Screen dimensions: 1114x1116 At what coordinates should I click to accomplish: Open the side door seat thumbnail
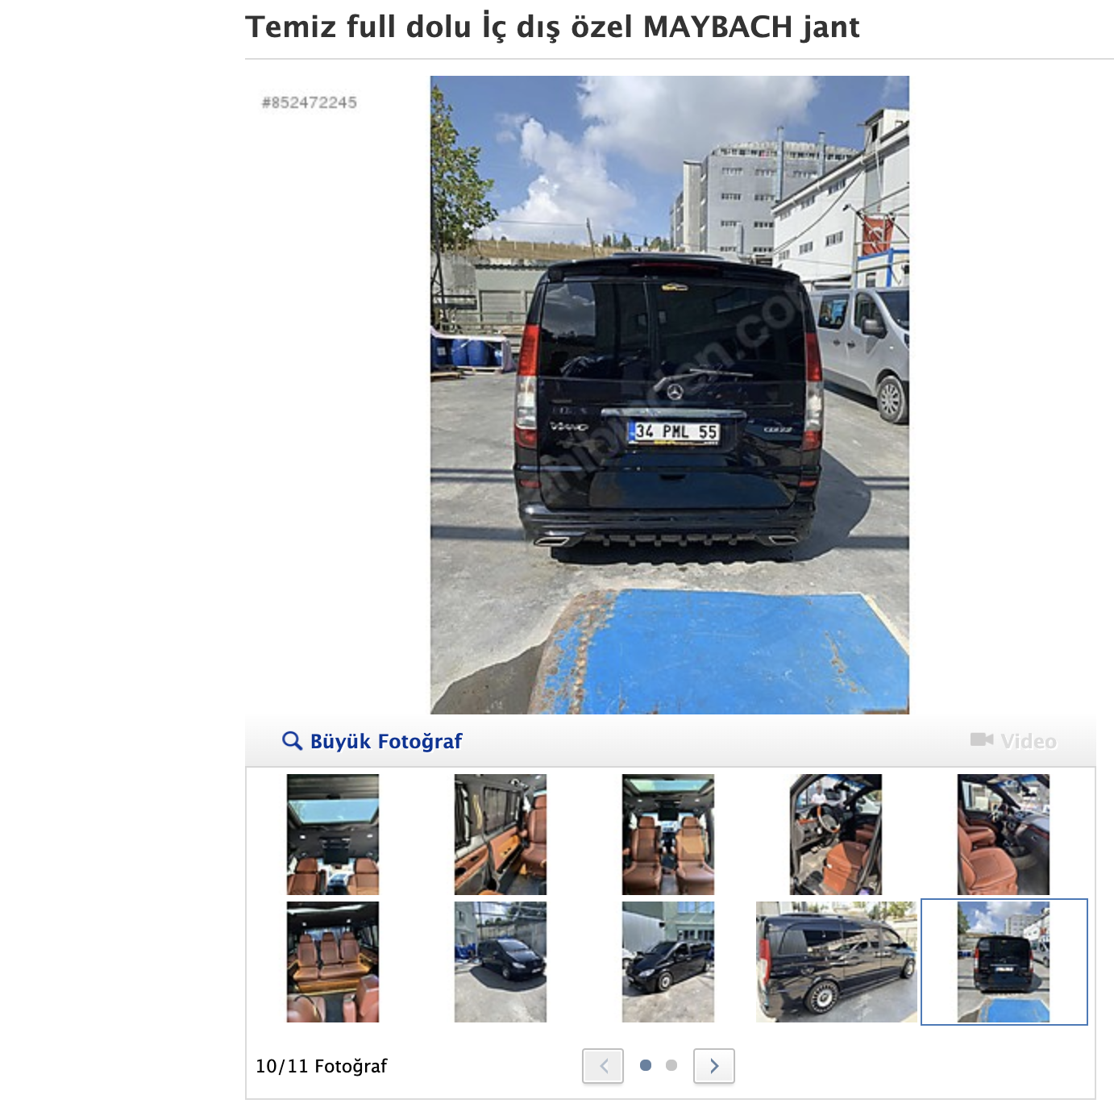click(x=501, y=835)
